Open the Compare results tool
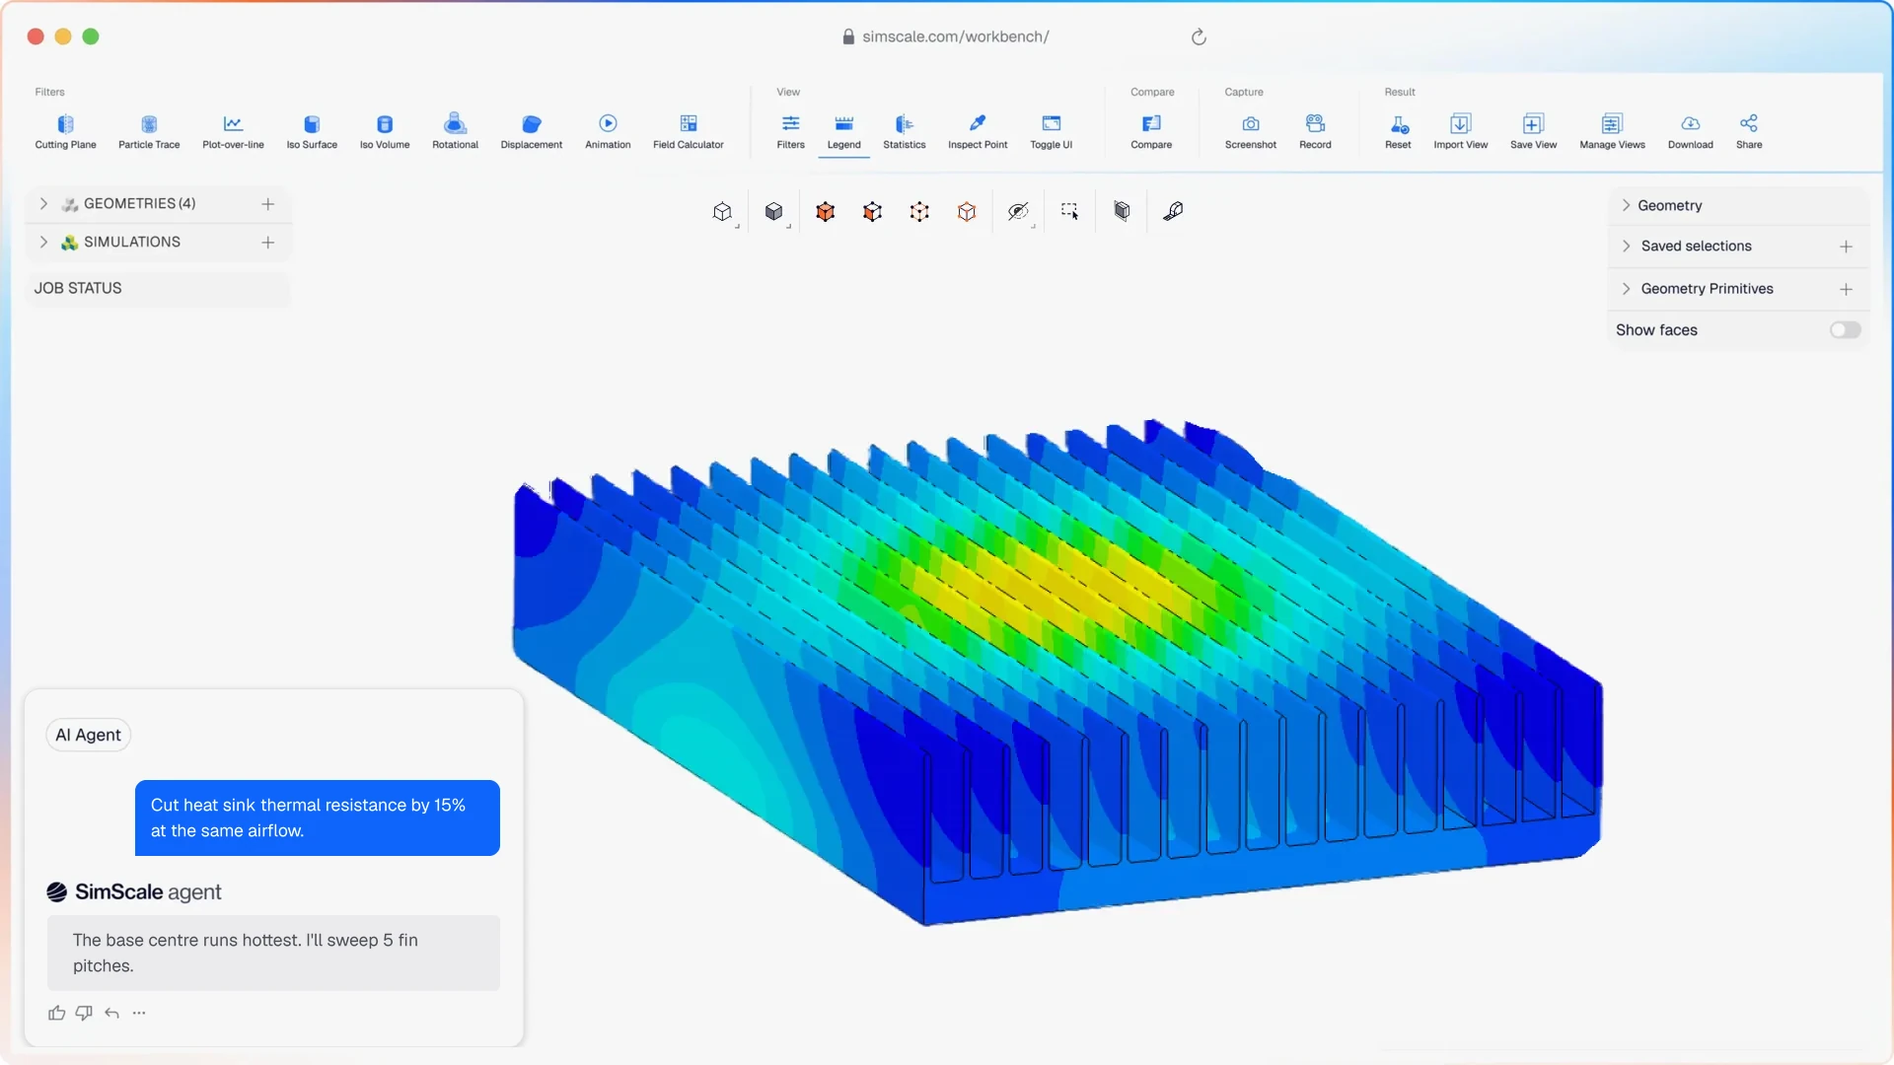The width and height of the screenshot is (1894, 1065). (x=1151, y=131)
